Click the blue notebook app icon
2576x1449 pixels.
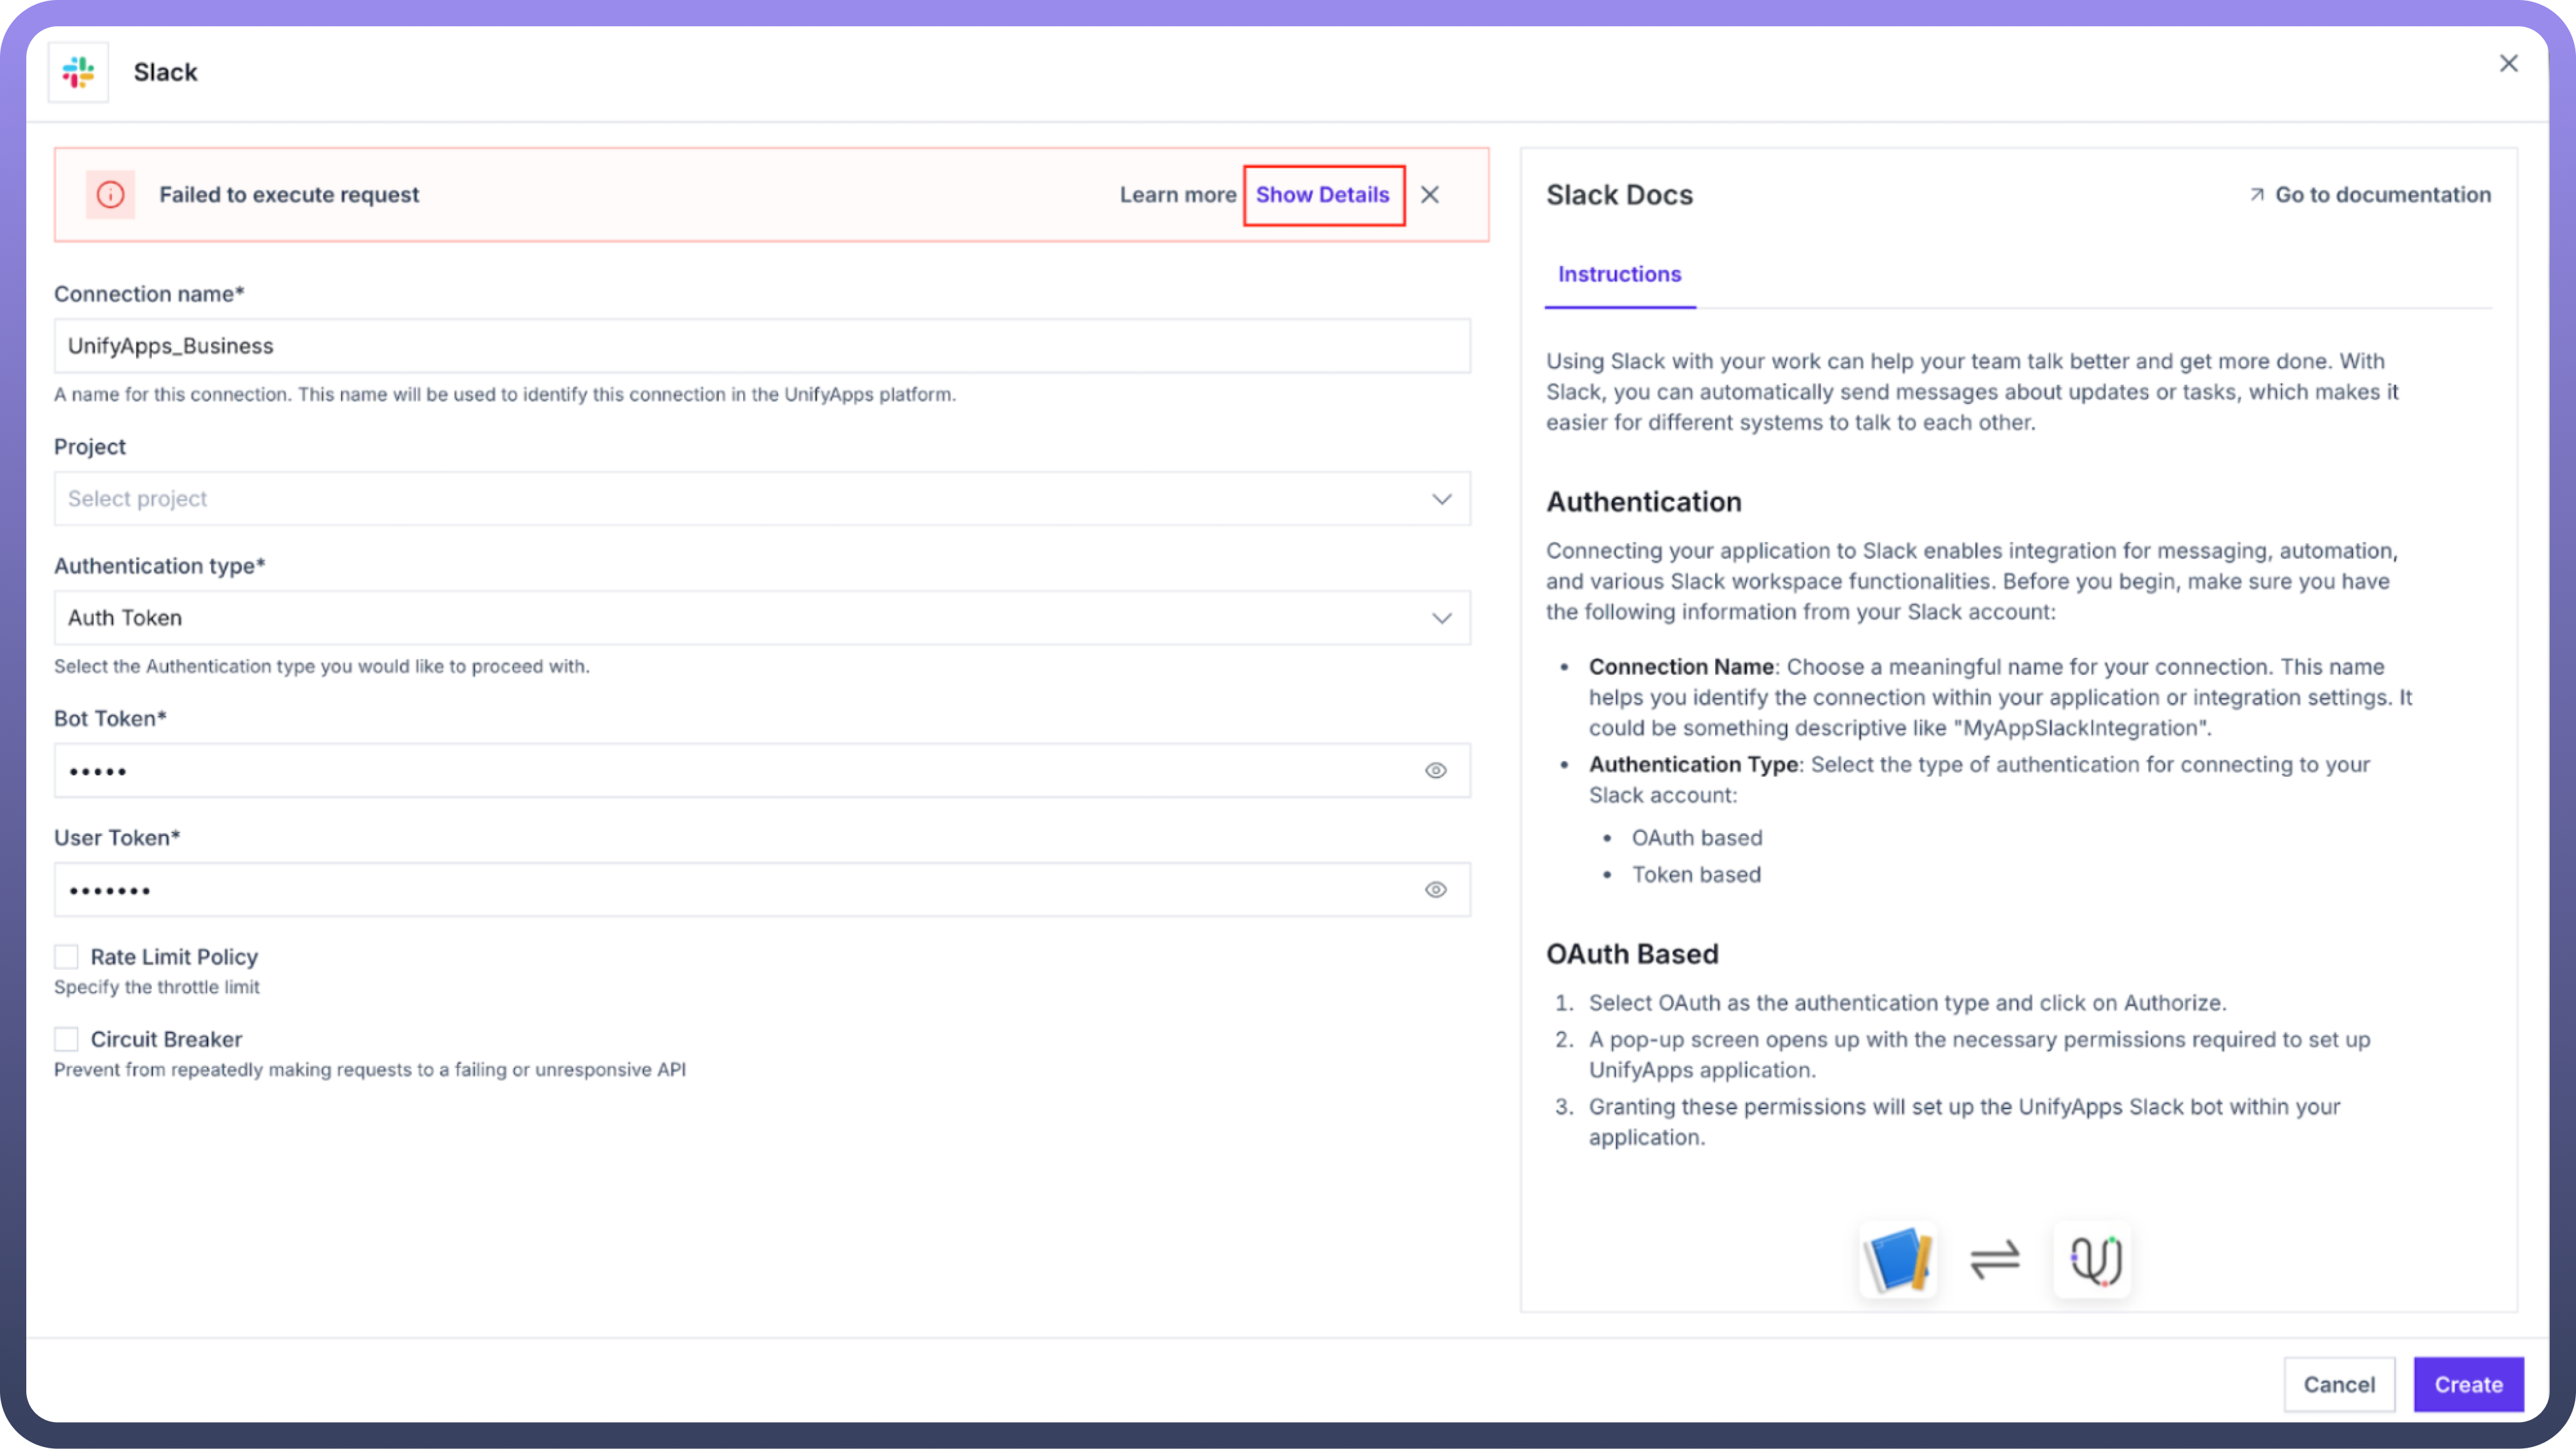pyautogui.click(x=1898, y=1259)
